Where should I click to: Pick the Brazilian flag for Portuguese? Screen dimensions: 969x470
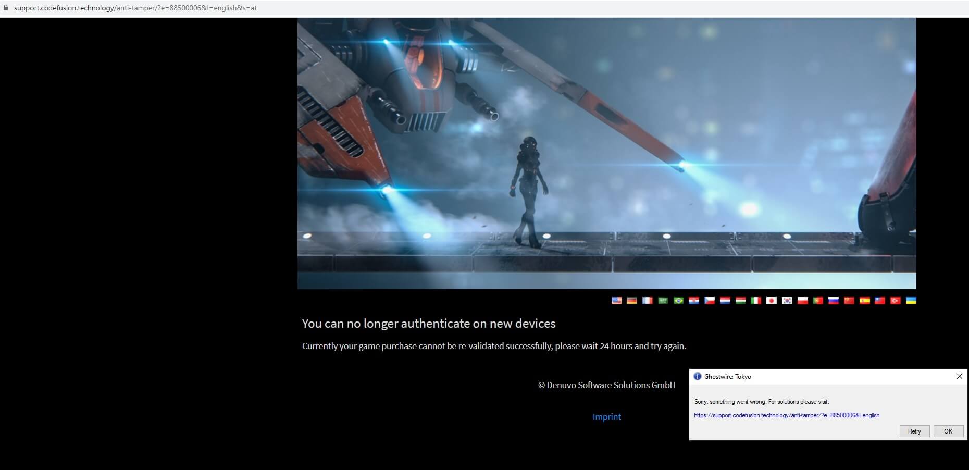coord(678,301)
